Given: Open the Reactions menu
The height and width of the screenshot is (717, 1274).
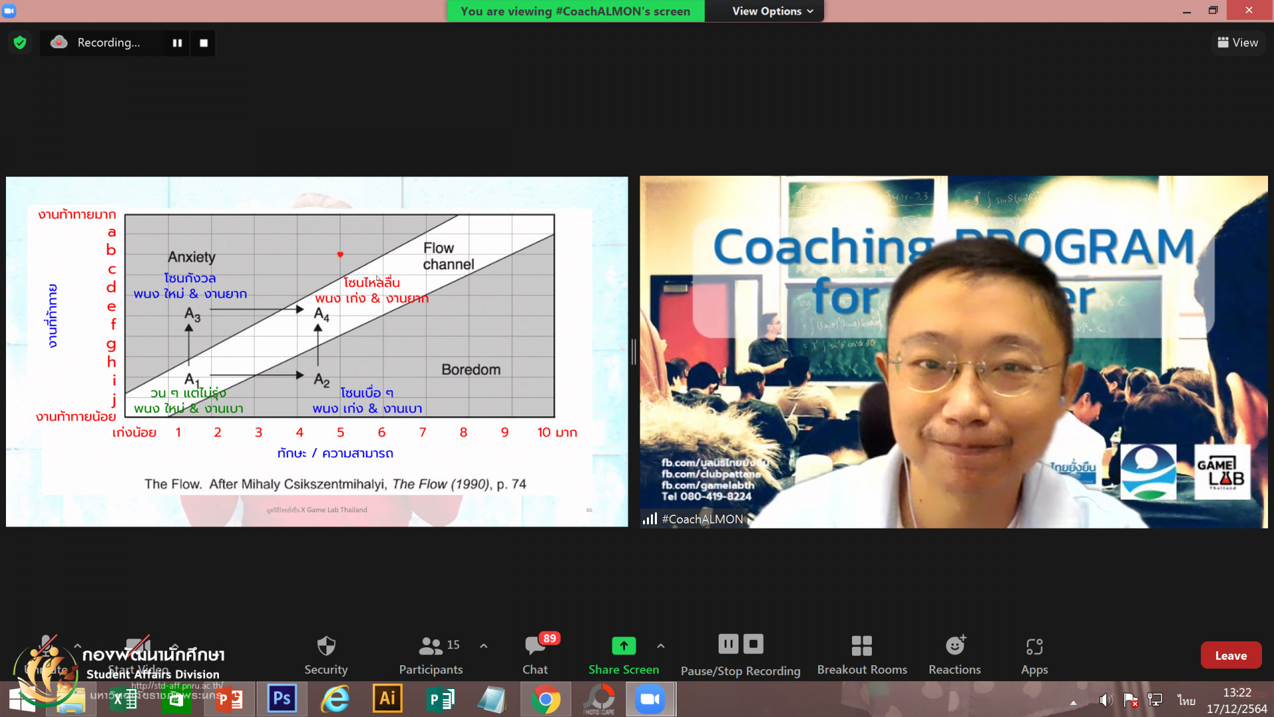Looking at the screenshot, I should click(x=954, y=646).
